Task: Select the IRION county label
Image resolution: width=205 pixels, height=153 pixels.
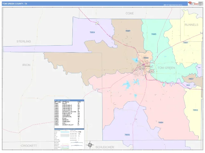Action: 26,65
